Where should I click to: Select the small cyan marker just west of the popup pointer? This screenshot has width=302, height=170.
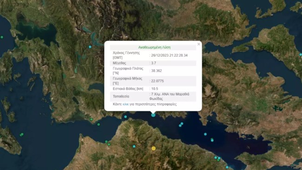[x=125, y=117]
